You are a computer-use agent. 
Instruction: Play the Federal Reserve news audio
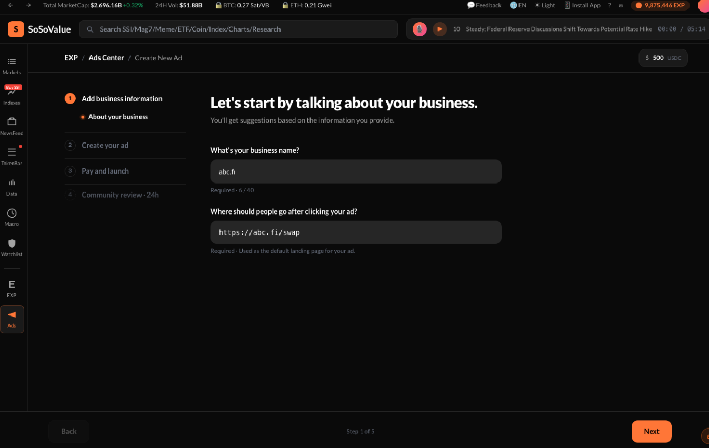[440, 29]
